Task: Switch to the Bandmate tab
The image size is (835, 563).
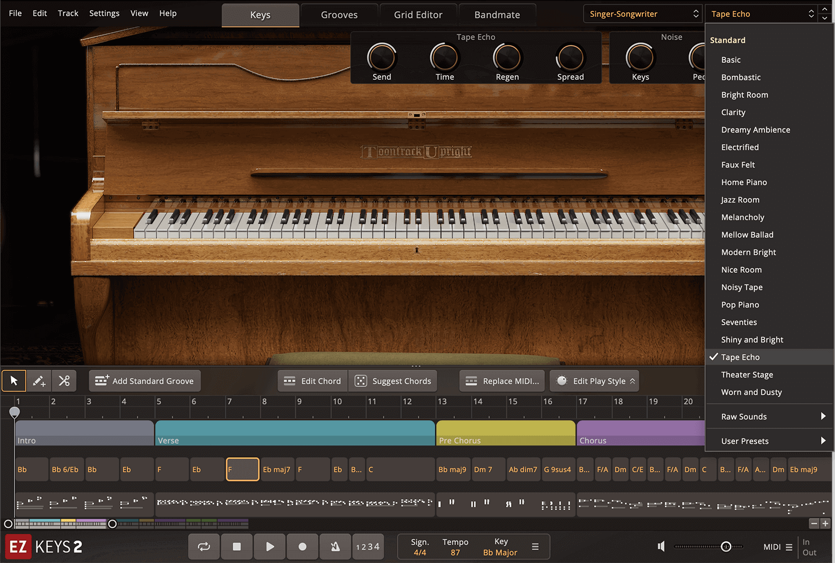Action: [x=497, y=15]
